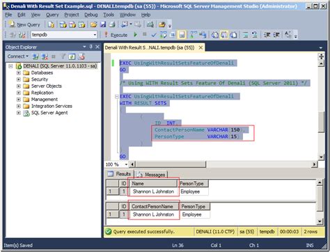
Task: Open the View menu
Action: [x=36, y=15]
